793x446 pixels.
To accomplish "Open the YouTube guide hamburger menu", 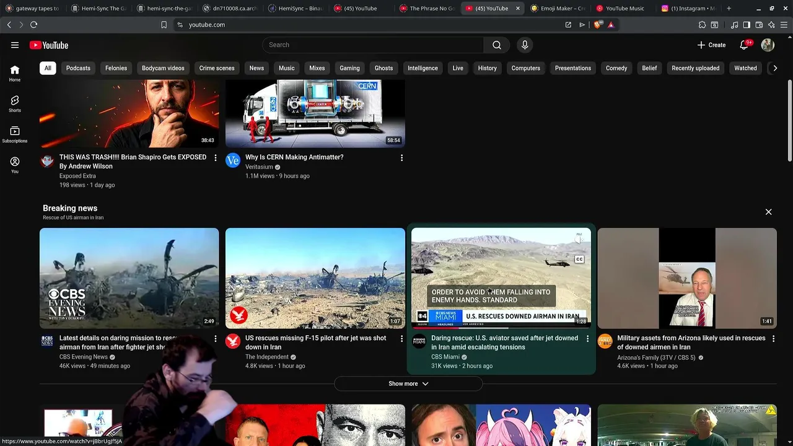I will point(15,45).
